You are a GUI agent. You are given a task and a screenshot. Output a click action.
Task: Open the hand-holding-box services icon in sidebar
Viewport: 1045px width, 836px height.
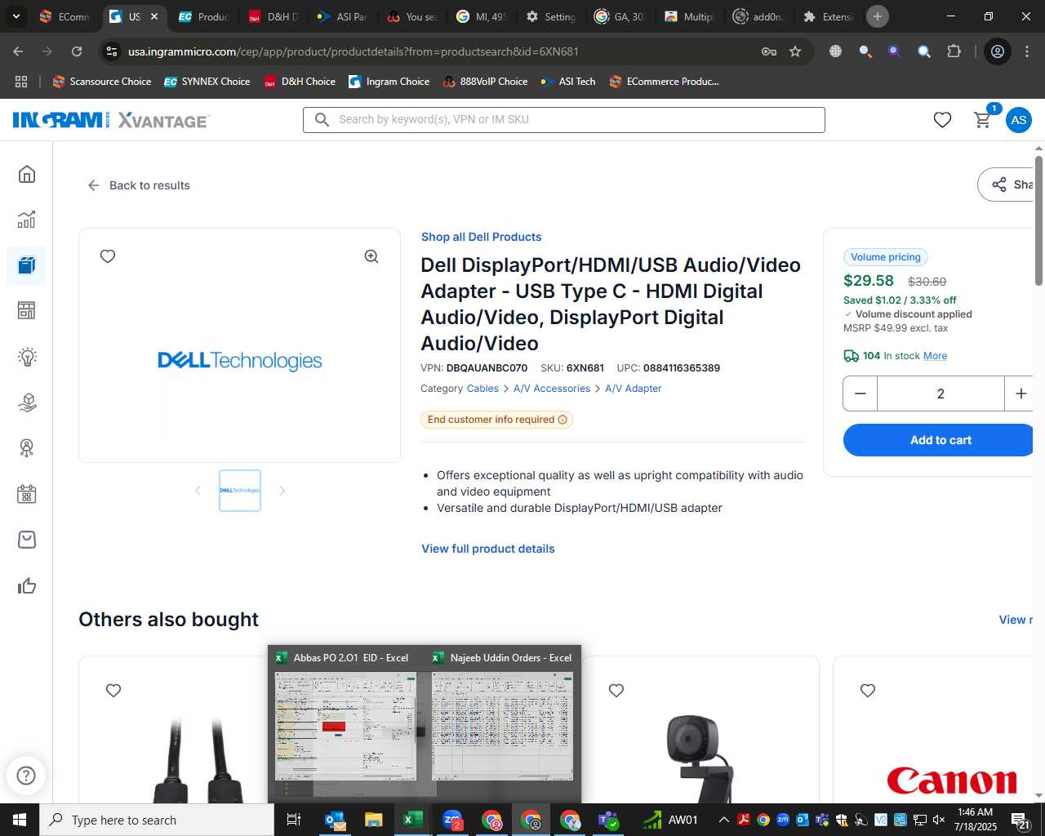pyautogui.click(x=27, y=402)
